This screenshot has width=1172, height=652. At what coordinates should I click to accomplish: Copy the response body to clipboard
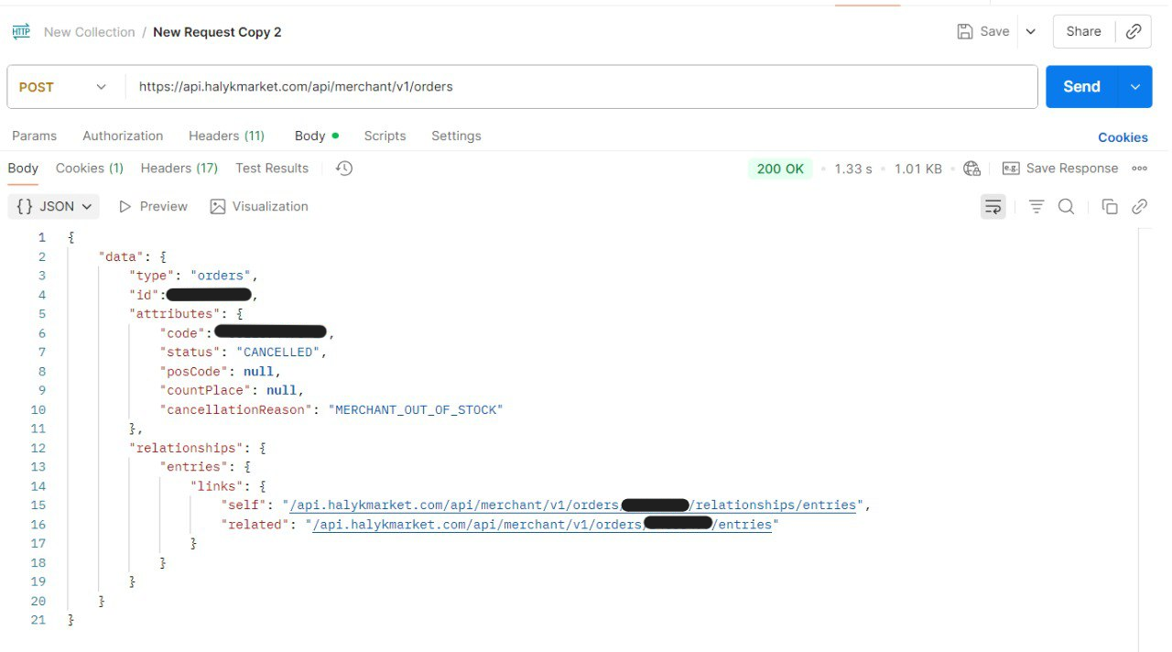tap(1110, 207)
